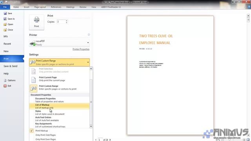This screenshot has height=141, width=251.
Task: Open the Help backstage section
Action: [6, 74]
